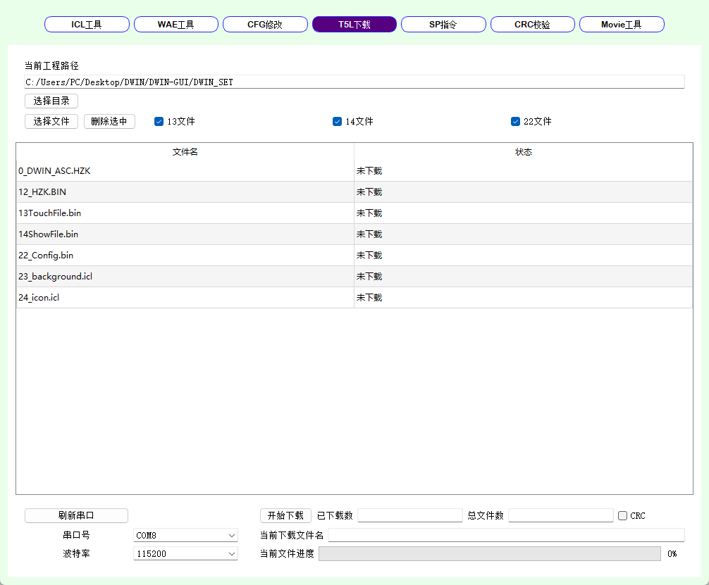
Task: Expand the 串口号 COM8 dropdown
Action: tap(186, 536)
